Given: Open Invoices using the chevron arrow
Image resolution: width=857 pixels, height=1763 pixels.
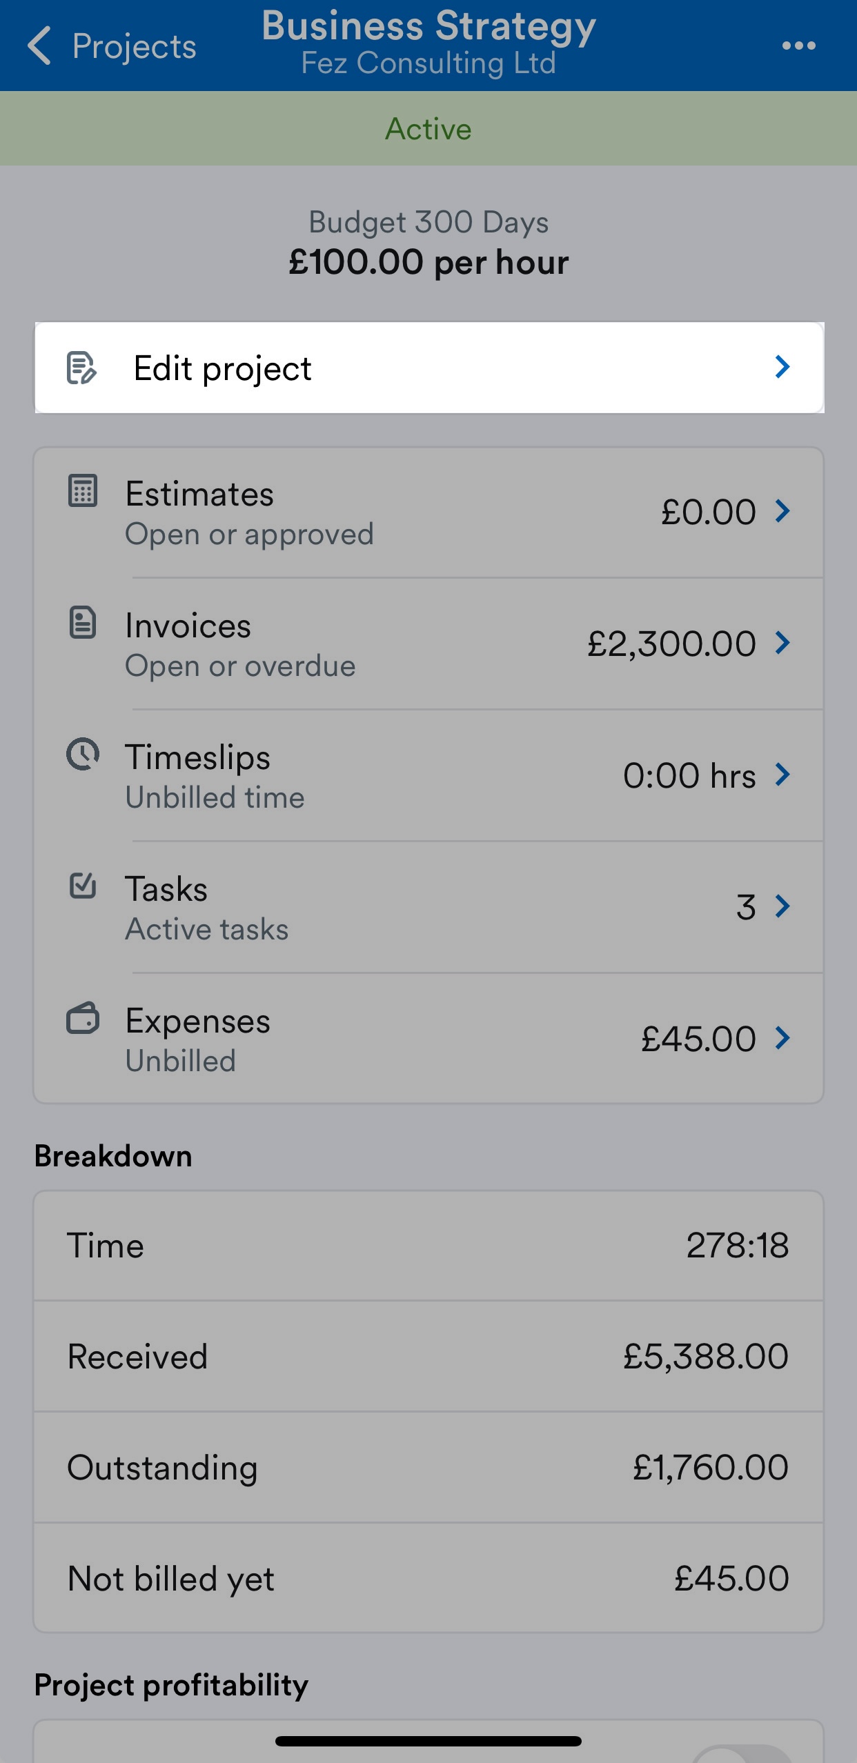Looking at the screenshot, I should 782,643.
